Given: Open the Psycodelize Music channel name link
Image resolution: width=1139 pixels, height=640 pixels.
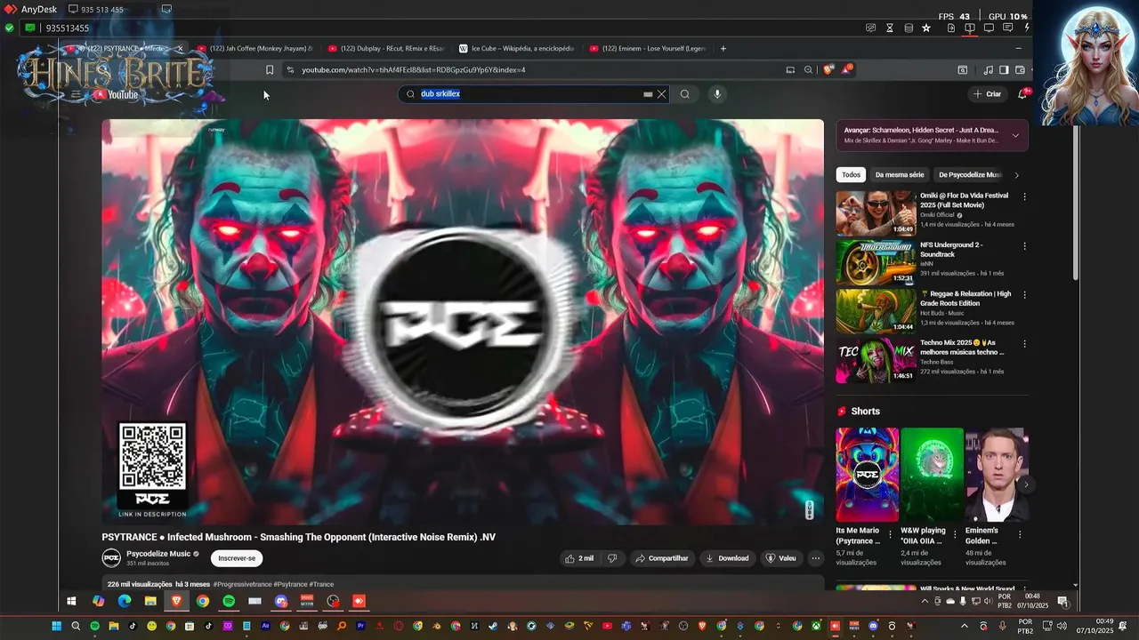Looking at the screenshot, I should tap(158, 554).
